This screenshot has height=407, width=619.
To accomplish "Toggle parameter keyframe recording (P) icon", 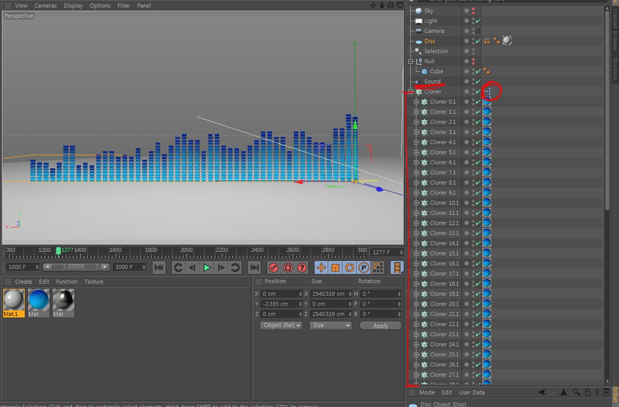I will pyautogui.click(x=364, y=267).
